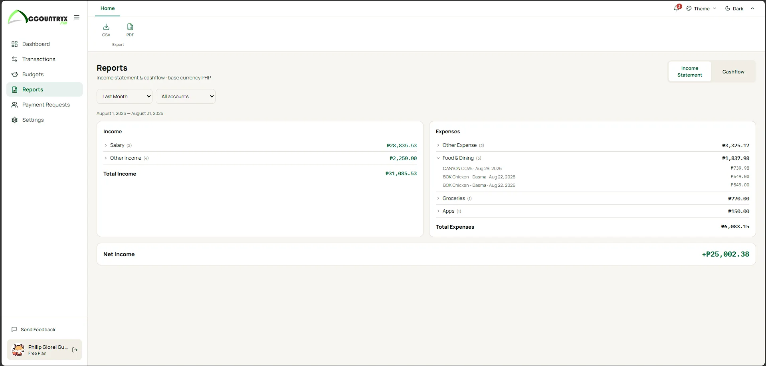Viewport: 766px width, 366px height.
Task: Click the ₱28,835.53 Salary amount
Action: (402, 146)
